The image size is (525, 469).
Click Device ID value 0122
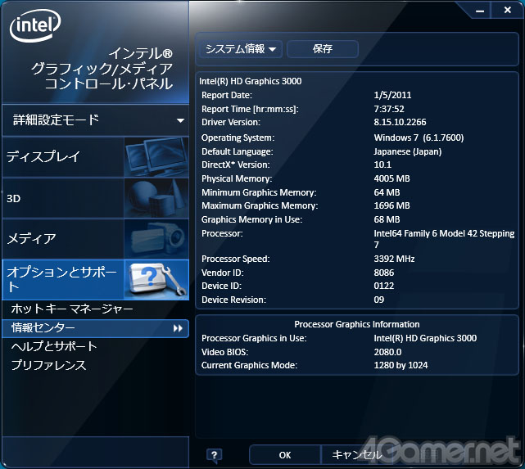(383, 286)
